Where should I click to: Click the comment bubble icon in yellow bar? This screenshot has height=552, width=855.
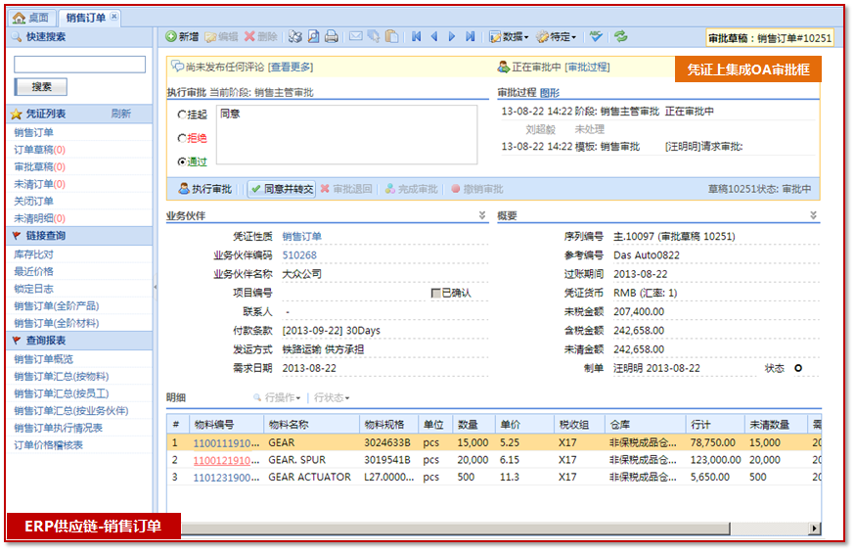[178, 67]
